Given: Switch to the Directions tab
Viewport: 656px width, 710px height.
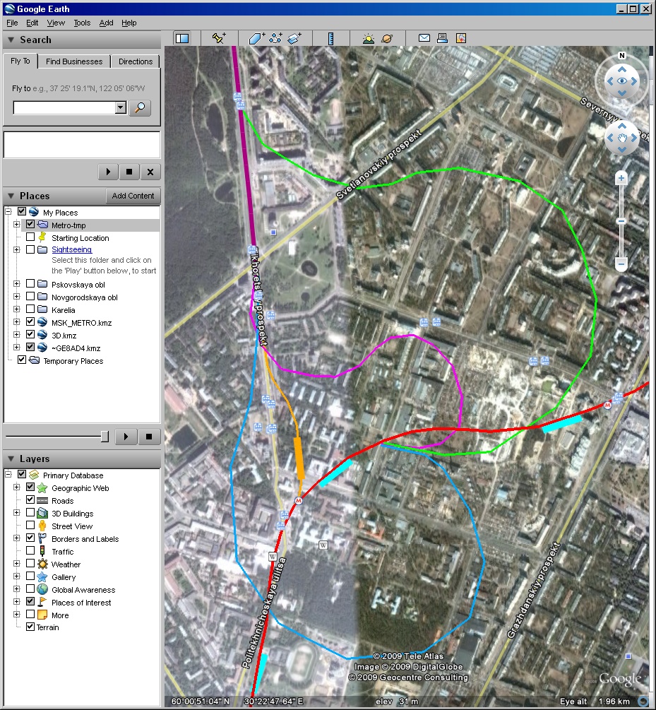Looking at the screenshot, I should click(x=136, y=61).
